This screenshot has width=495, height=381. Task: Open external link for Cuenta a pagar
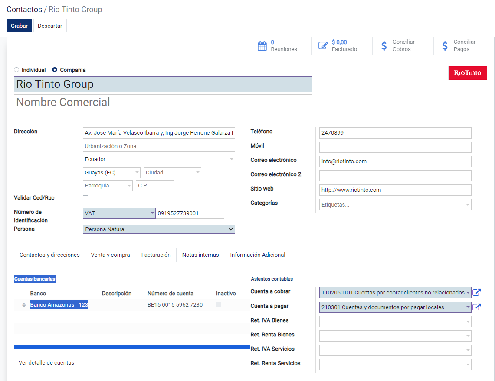(476, 307)
